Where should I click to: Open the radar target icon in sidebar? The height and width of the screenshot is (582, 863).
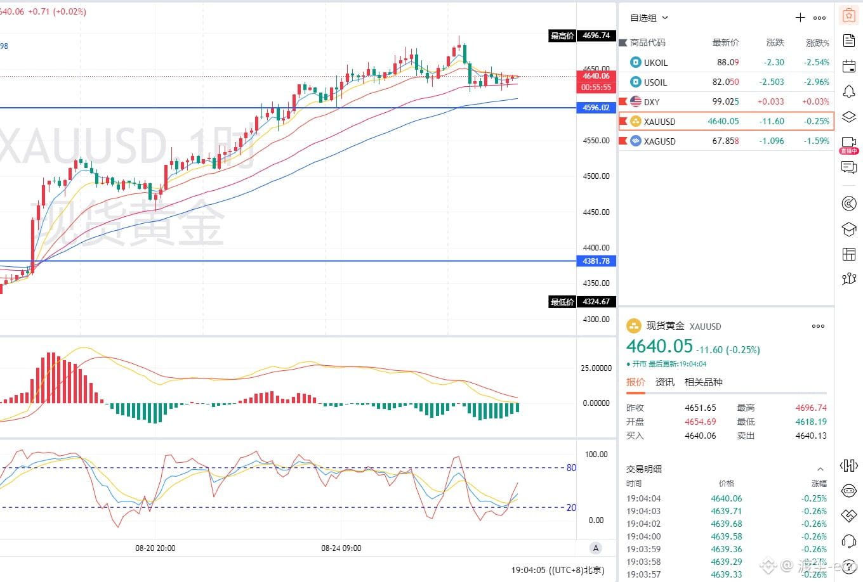tap(849, 204)
